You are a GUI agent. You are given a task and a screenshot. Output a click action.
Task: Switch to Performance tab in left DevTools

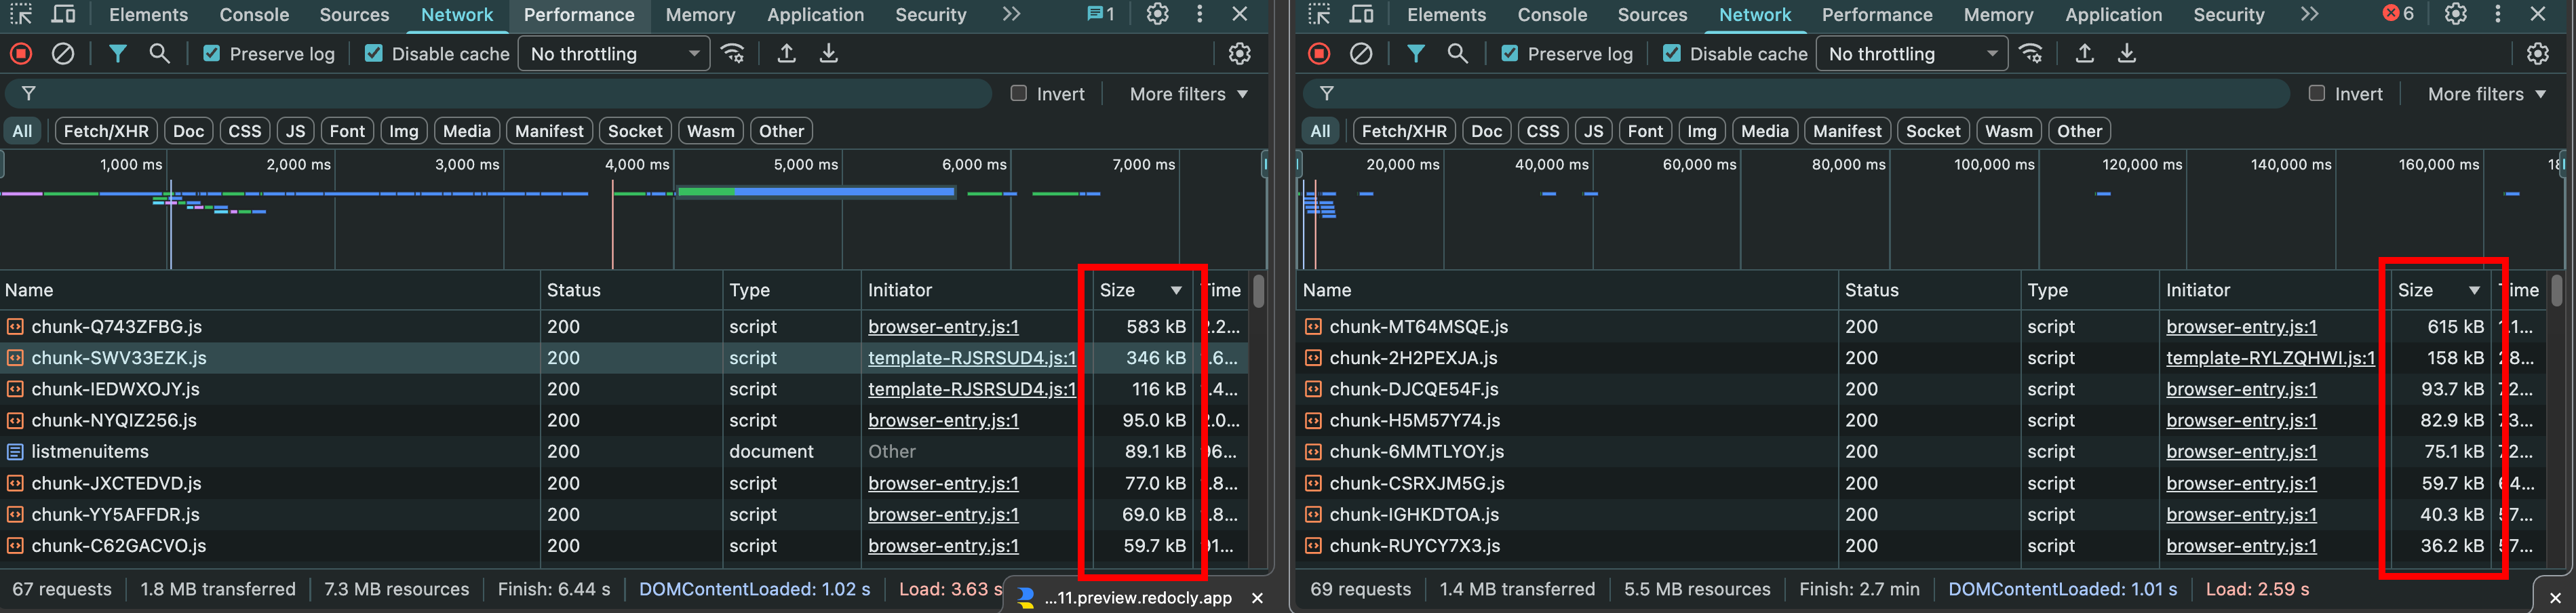[x=579, y=15]
